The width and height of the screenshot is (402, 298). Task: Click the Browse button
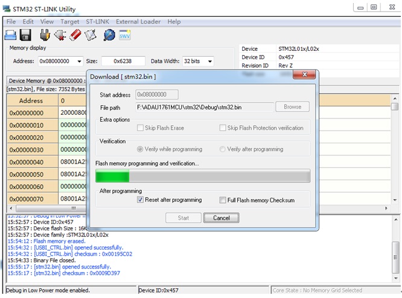(293, 107)
